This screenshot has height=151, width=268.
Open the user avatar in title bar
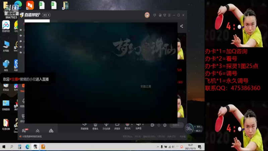147,15
